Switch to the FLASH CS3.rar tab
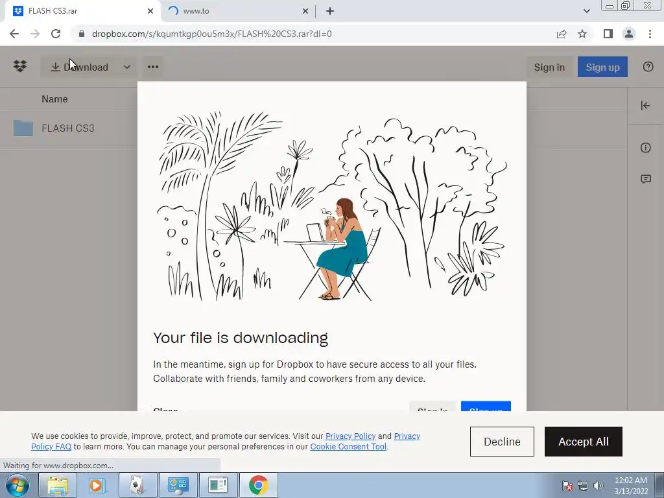 tap(82, 11)
